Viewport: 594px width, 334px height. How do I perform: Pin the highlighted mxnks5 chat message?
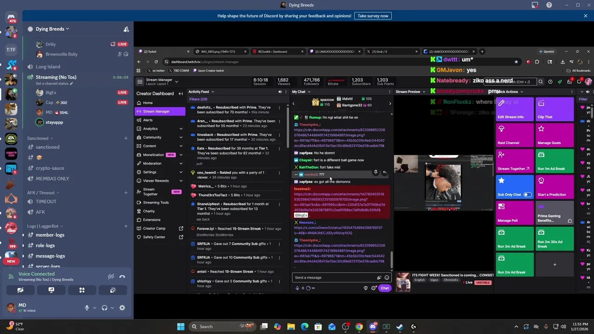tap(375, 173)
